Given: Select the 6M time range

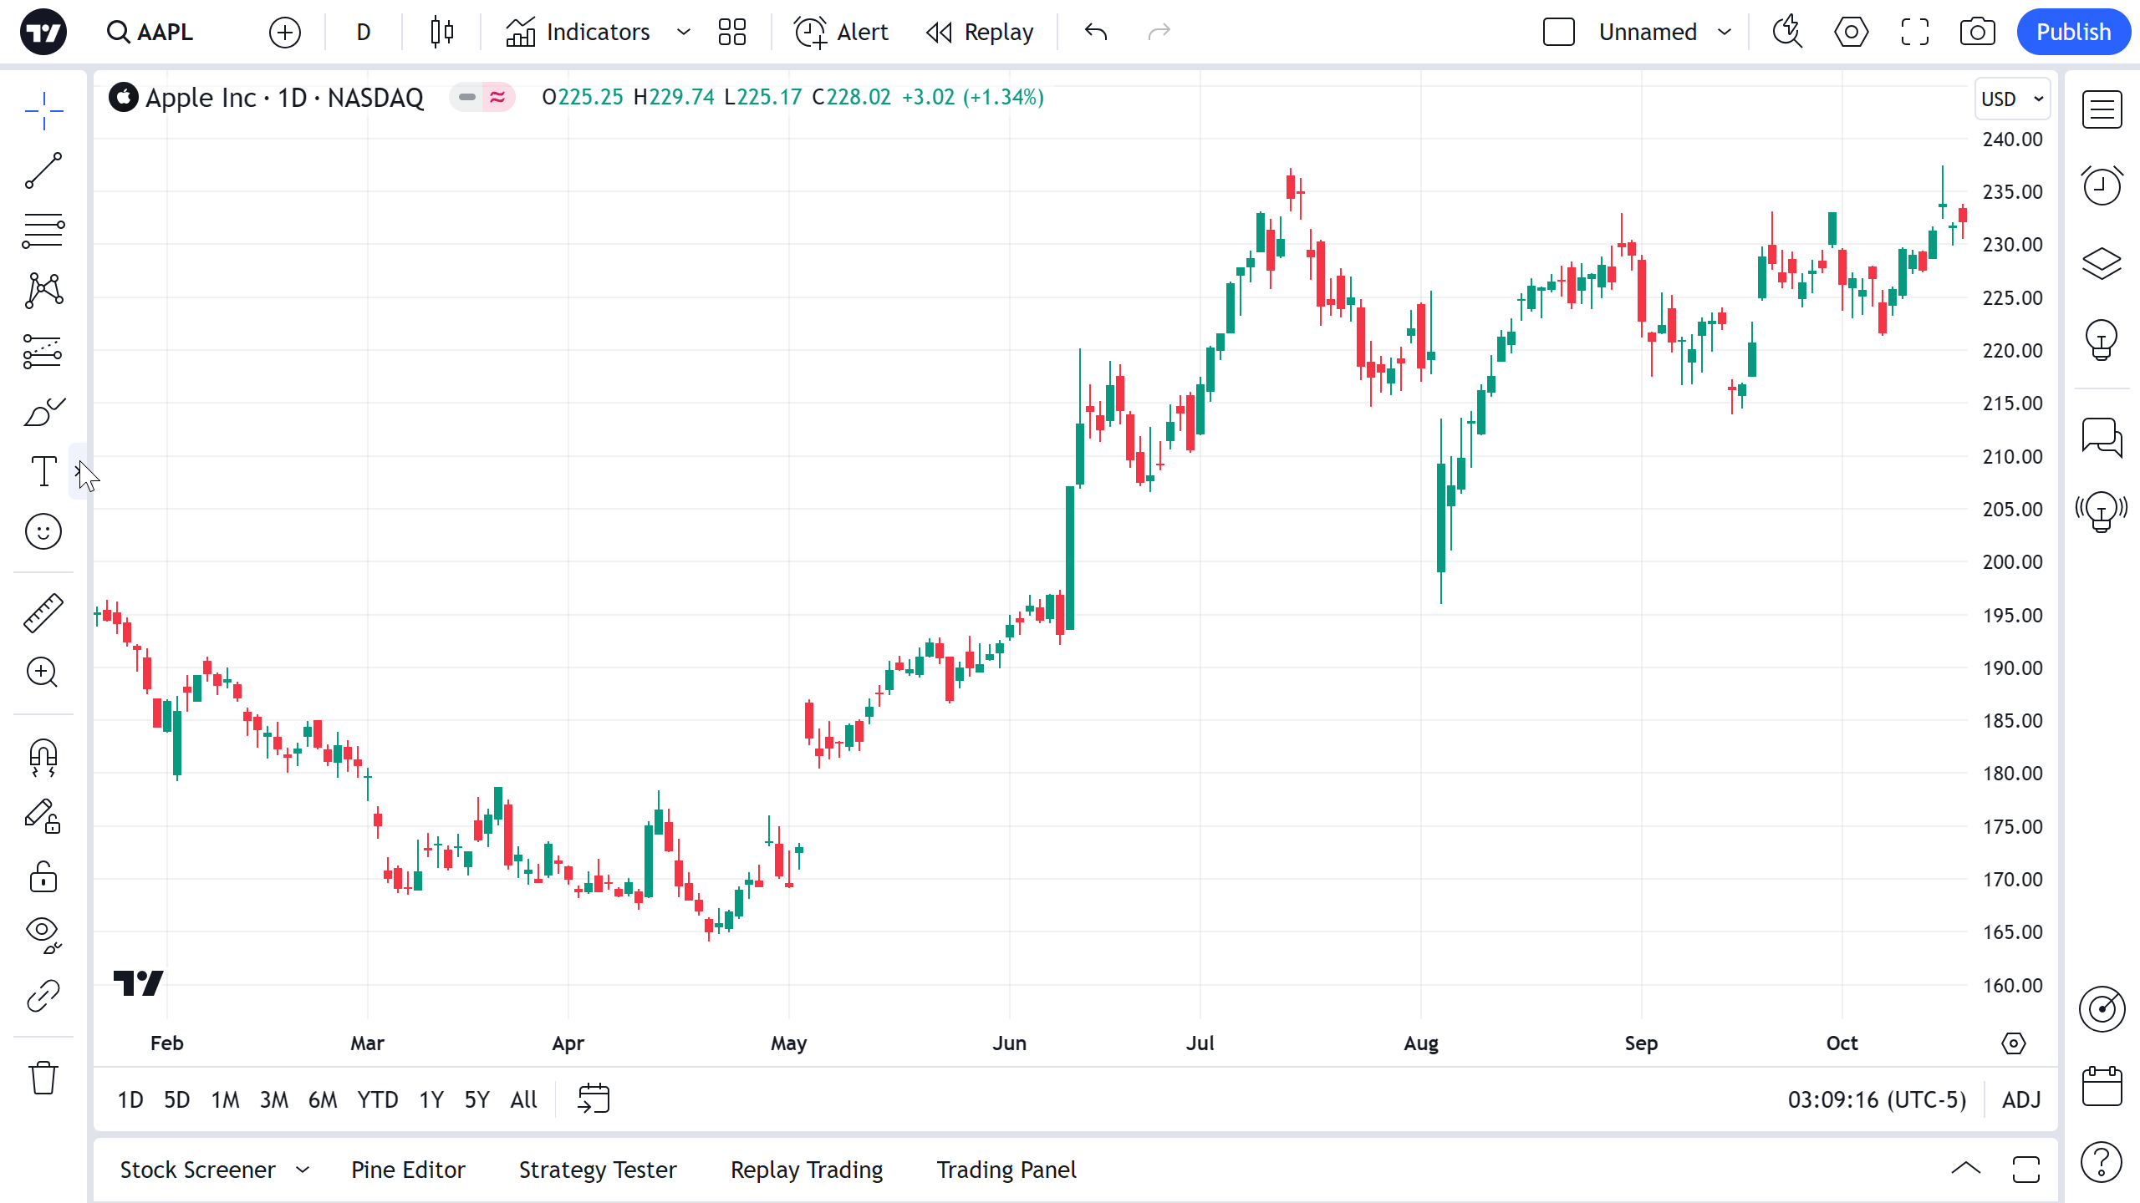Looking at the screenshot, I should (x=323, y=1099).
